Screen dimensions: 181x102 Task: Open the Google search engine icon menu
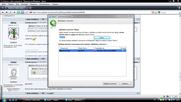click(x=159, y=12)
